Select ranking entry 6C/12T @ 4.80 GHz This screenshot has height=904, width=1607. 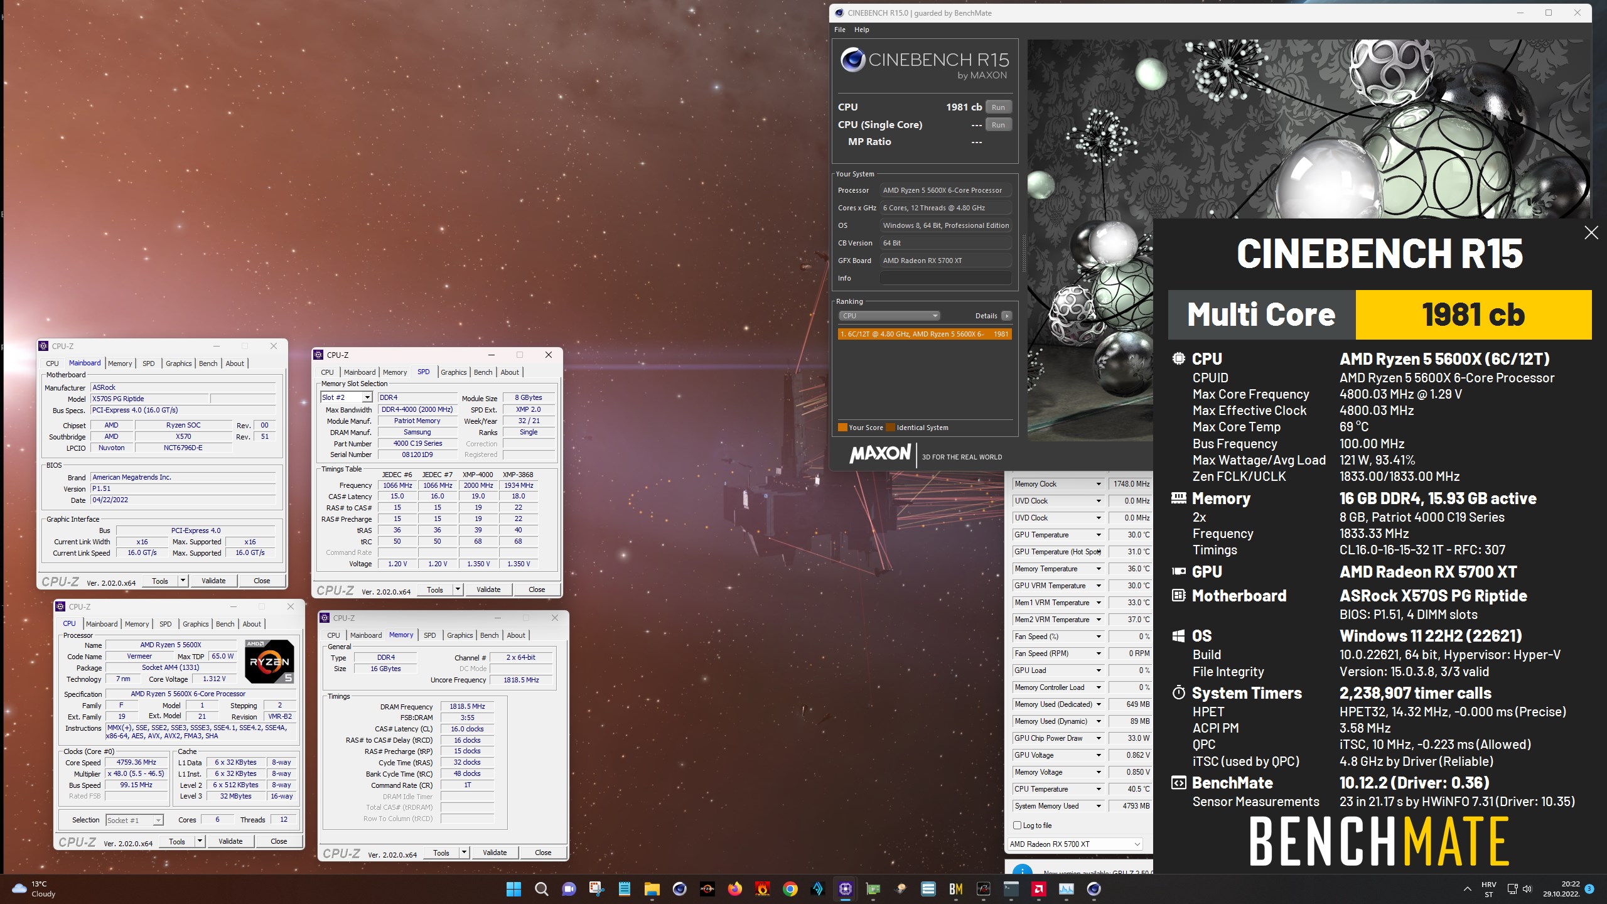pos(925,334)
